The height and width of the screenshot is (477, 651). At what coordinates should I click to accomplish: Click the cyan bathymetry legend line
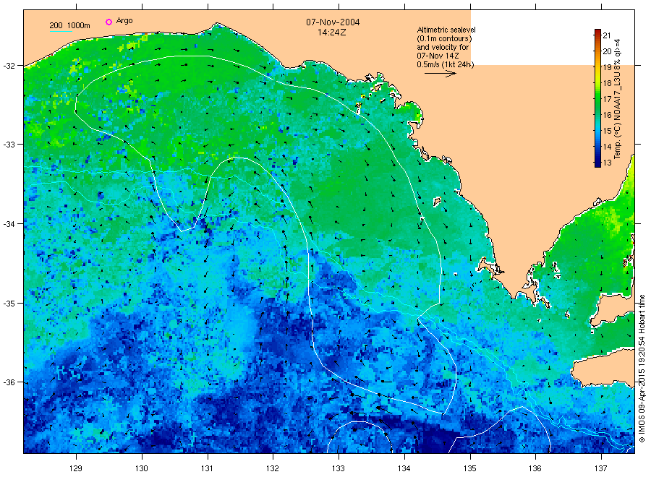click(x=61, y=31)
